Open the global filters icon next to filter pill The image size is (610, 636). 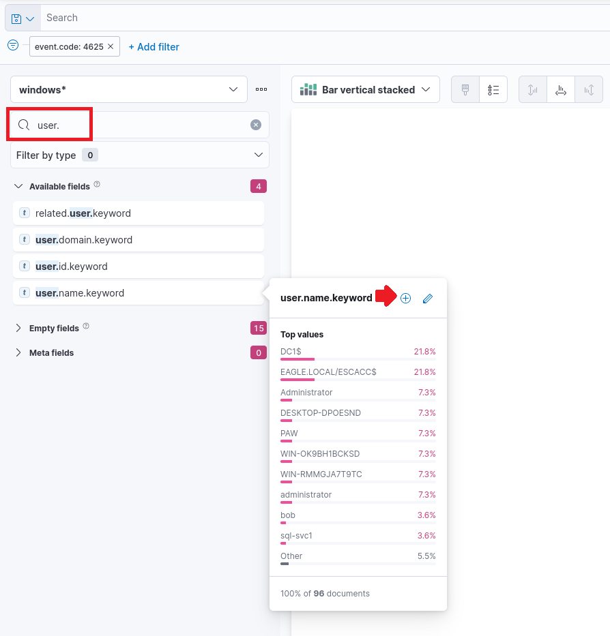coord(12,45)
